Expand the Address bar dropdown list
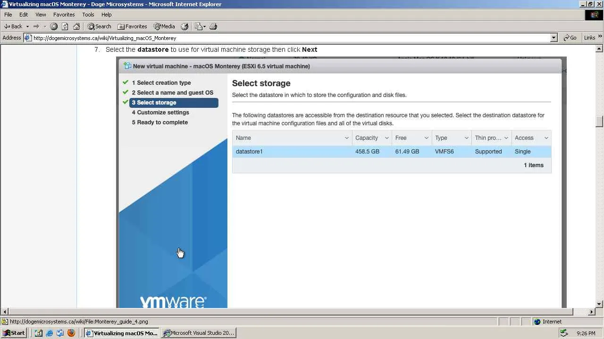The height and width of the screenshot is (339, 604). [554, 38]
